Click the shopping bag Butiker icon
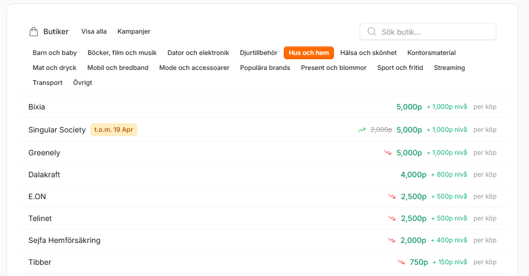This screenshot has width=529, height=276. [34, 31]
